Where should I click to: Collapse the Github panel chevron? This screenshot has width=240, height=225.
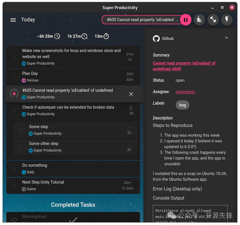point(227,38)
